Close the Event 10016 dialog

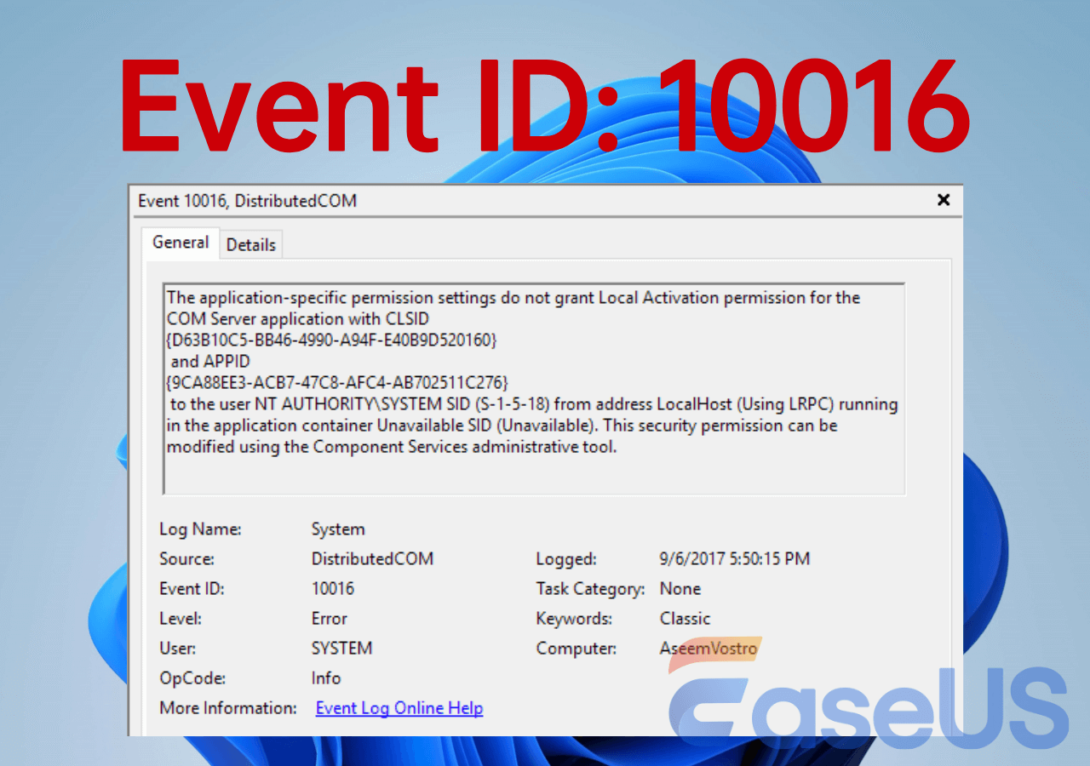click(x=943, y=200)
